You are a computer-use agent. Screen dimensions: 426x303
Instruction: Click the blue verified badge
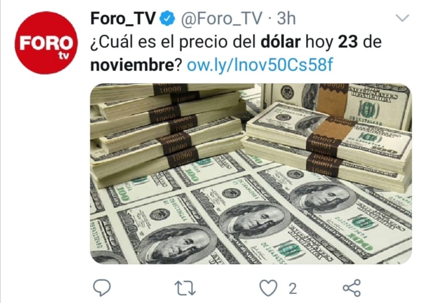(x=167, y=19)
